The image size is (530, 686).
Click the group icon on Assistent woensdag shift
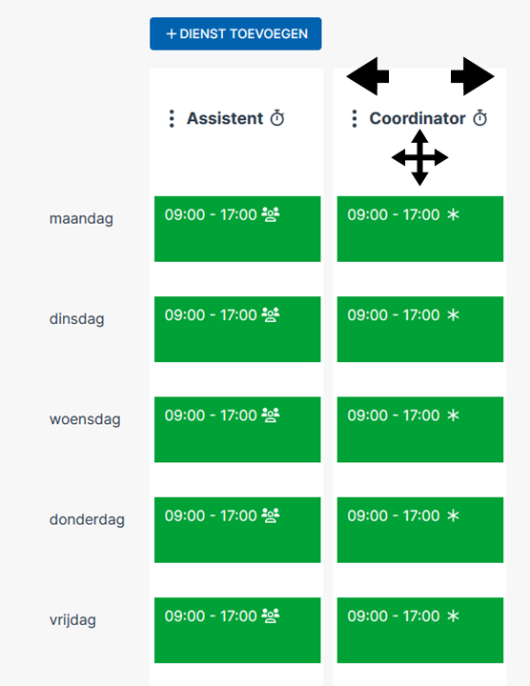coord(271,414)
